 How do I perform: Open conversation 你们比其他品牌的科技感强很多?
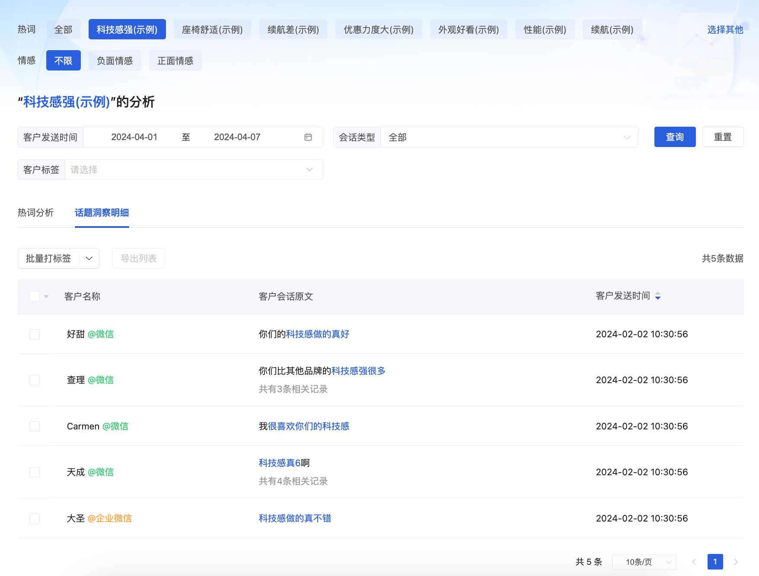pyautogui.click(x=322, y=371)
